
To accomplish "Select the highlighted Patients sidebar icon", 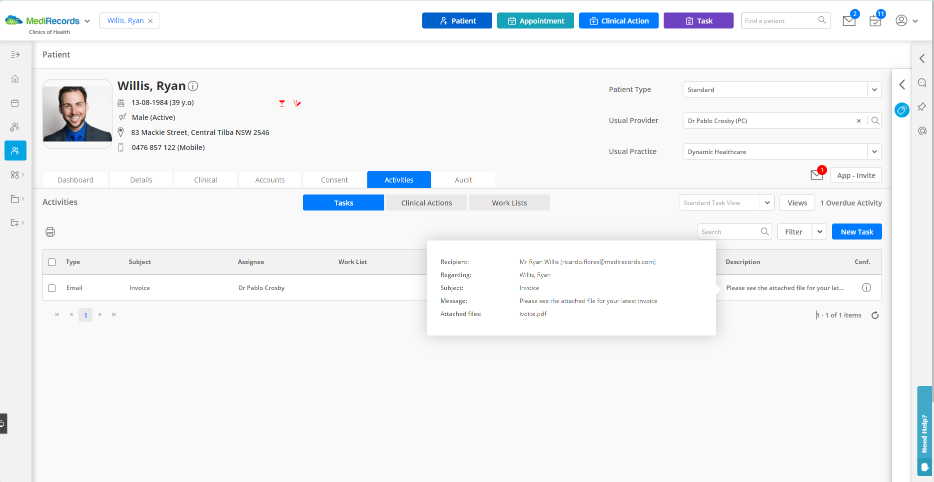I will pyautogui.click(x=15, y=150).
